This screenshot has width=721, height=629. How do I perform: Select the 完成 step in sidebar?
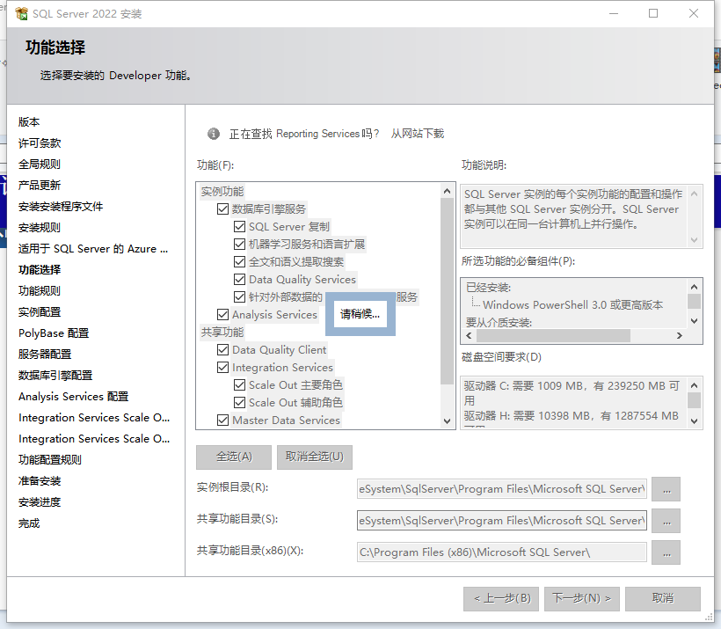[x=29, y=523]
